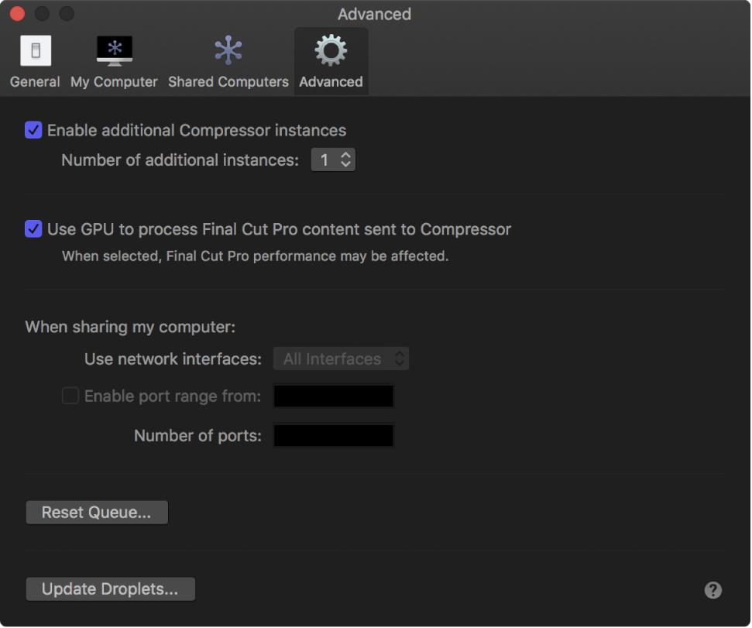The width and height of the screenshot is (752, 628).
Task: Switch to My Computer tab label
Action: point(114,82)
